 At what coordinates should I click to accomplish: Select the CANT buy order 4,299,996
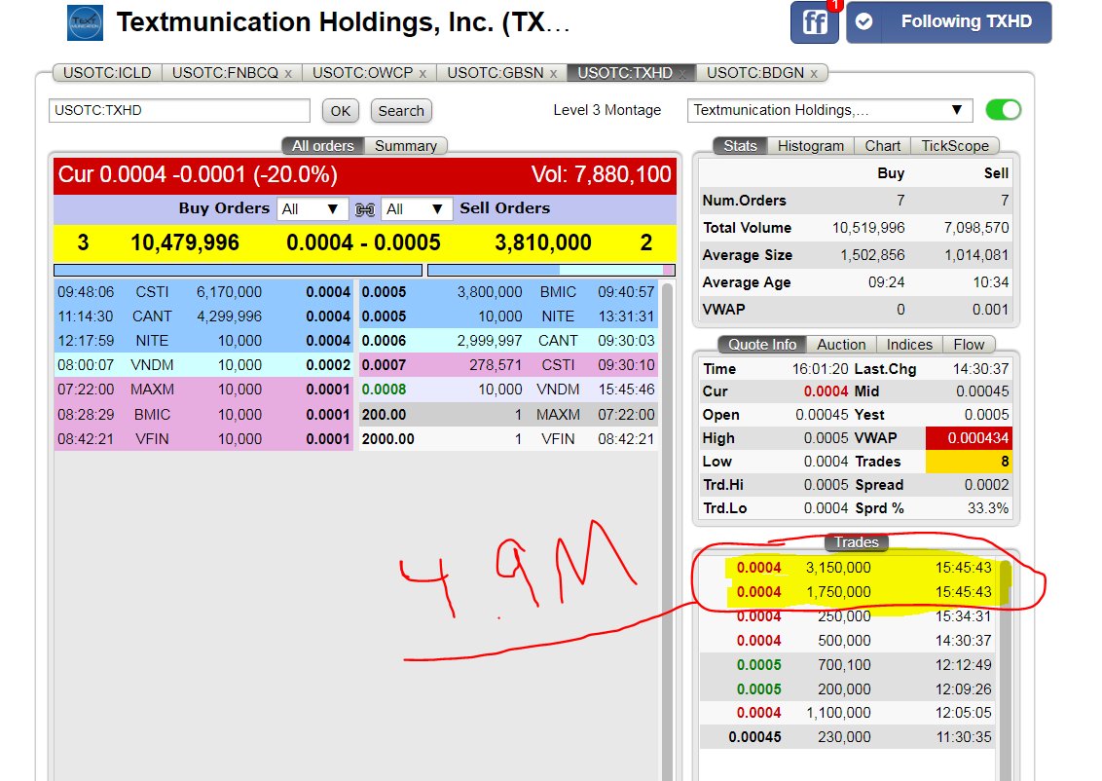pyautogui.click(x=203, y=316)
